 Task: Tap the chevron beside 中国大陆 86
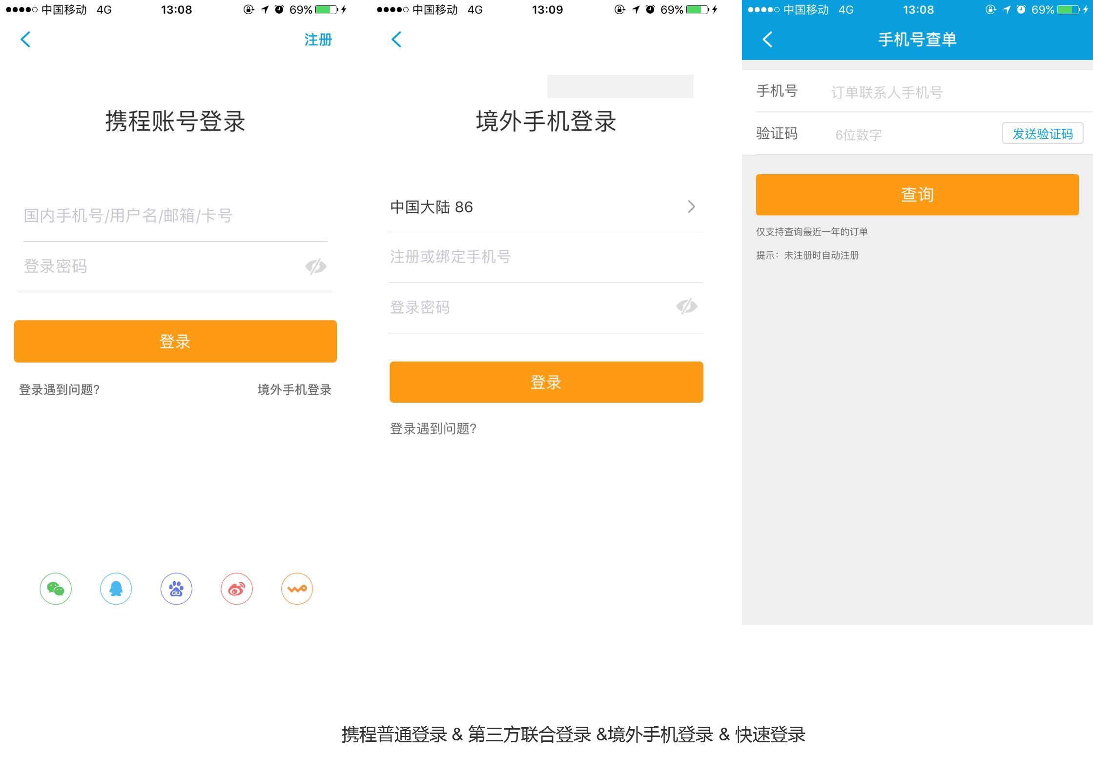pyautogui.click(x=691, y=206)
